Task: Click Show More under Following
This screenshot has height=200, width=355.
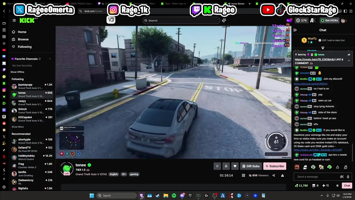Action: (17, 127)
